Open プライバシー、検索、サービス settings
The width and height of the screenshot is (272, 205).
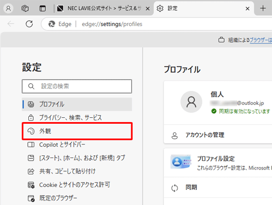click(77, 118)
